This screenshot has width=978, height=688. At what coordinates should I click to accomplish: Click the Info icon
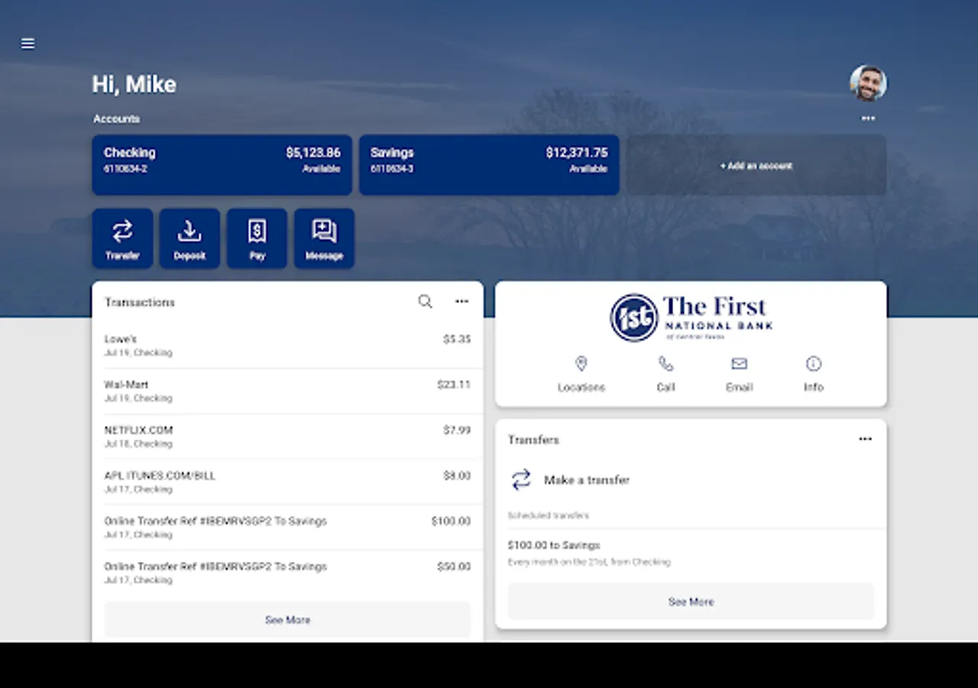point(813,364)
